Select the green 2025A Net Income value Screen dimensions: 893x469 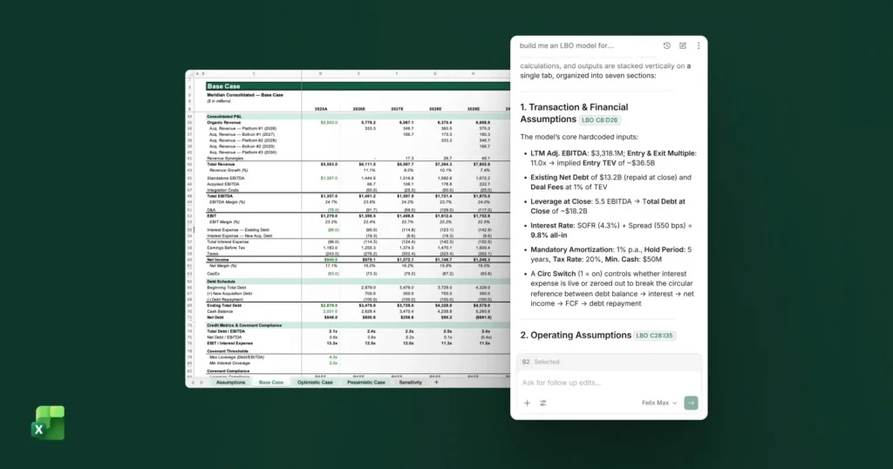(331, 260)
